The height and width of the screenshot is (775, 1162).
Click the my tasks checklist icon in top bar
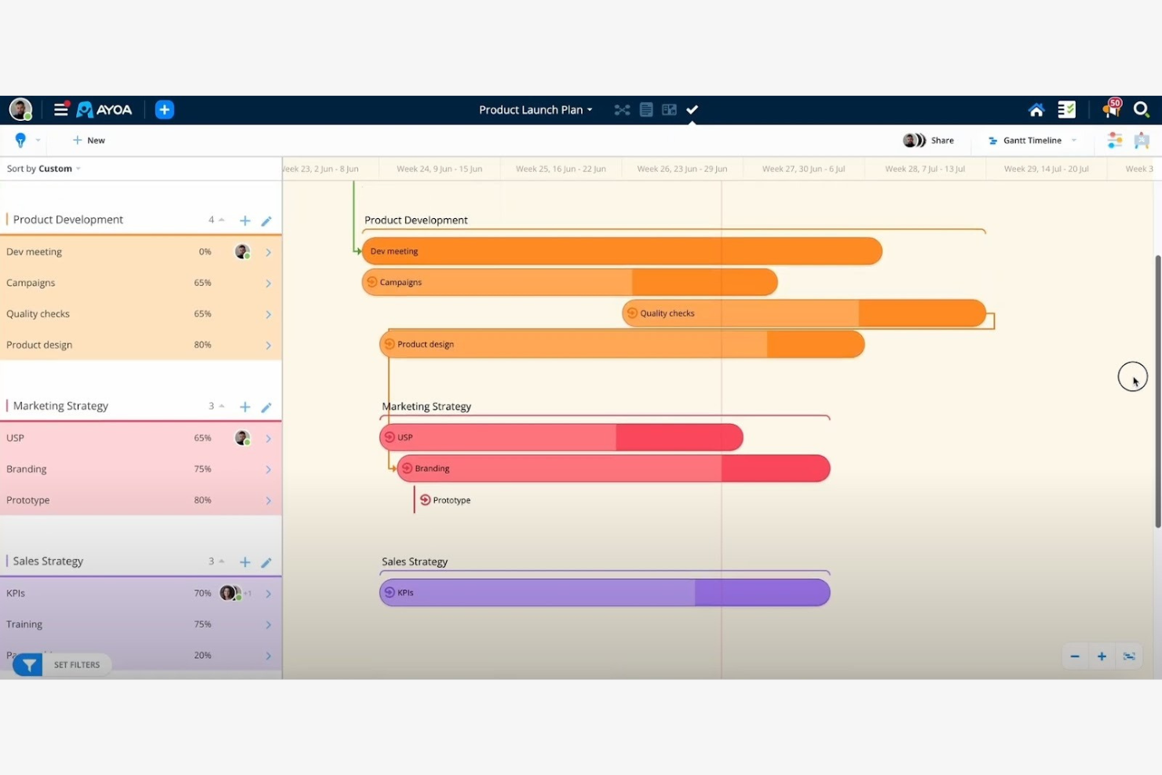coord(1066,109)
